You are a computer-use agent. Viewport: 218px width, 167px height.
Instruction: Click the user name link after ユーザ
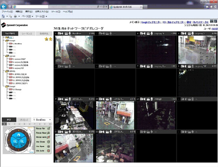tap(215, 29)
